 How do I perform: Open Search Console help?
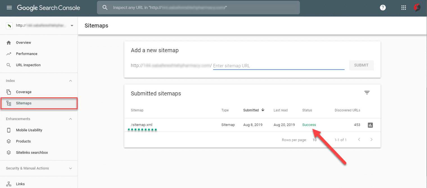coord(383,8)
